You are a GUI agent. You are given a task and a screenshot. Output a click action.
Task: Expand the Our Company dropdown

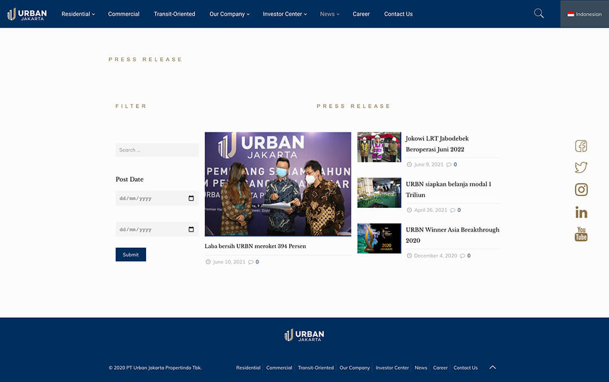(229, 14)
